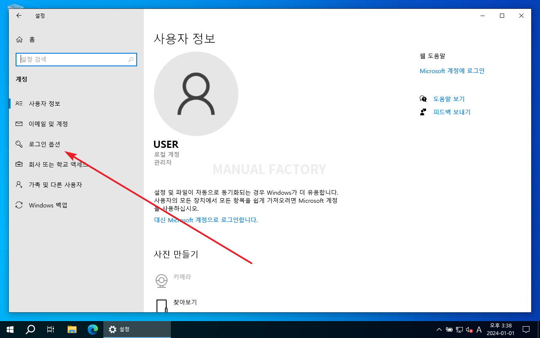Image resolution: width=540 pixels, height=338 pixels.
Task: Go back using the arrow button
Action: (x=19, y=16)
